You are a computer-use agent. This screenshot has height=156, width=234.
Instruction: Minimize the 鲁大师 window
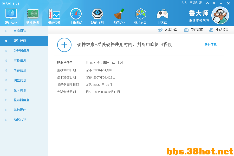(x=221, y=3)
